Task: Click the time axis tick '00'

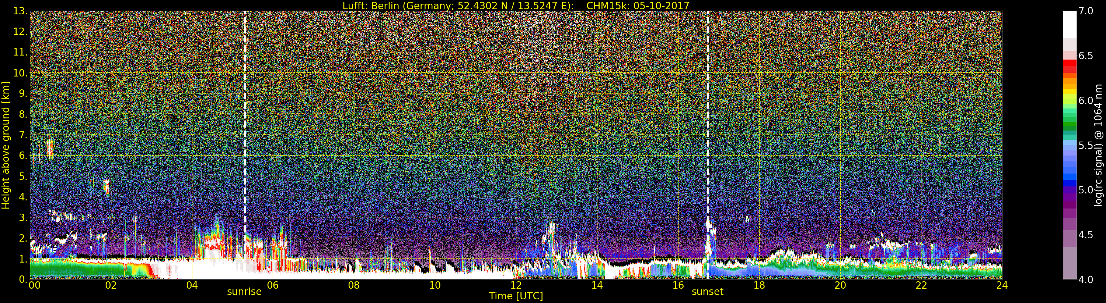Action: tap(34, 285)
